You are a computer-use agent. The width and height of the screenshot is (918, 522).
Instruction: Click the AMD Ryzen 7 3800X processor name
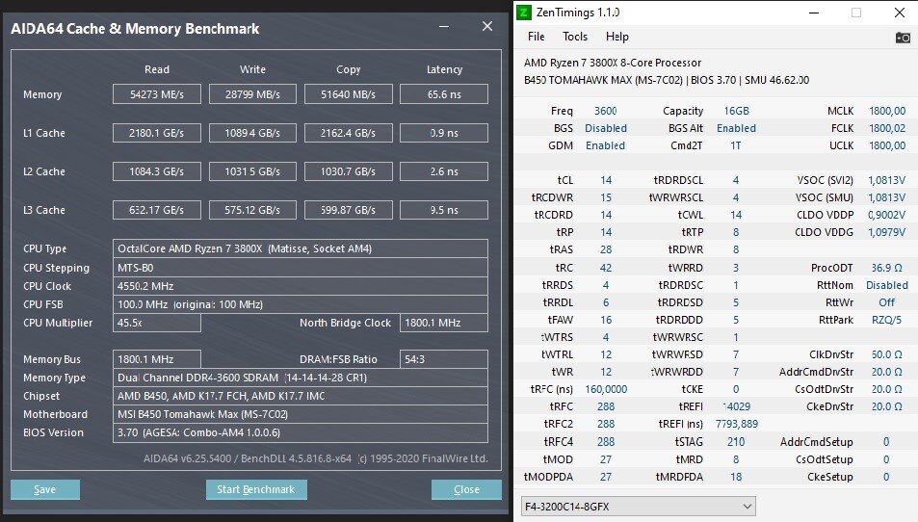pos(613,63)
